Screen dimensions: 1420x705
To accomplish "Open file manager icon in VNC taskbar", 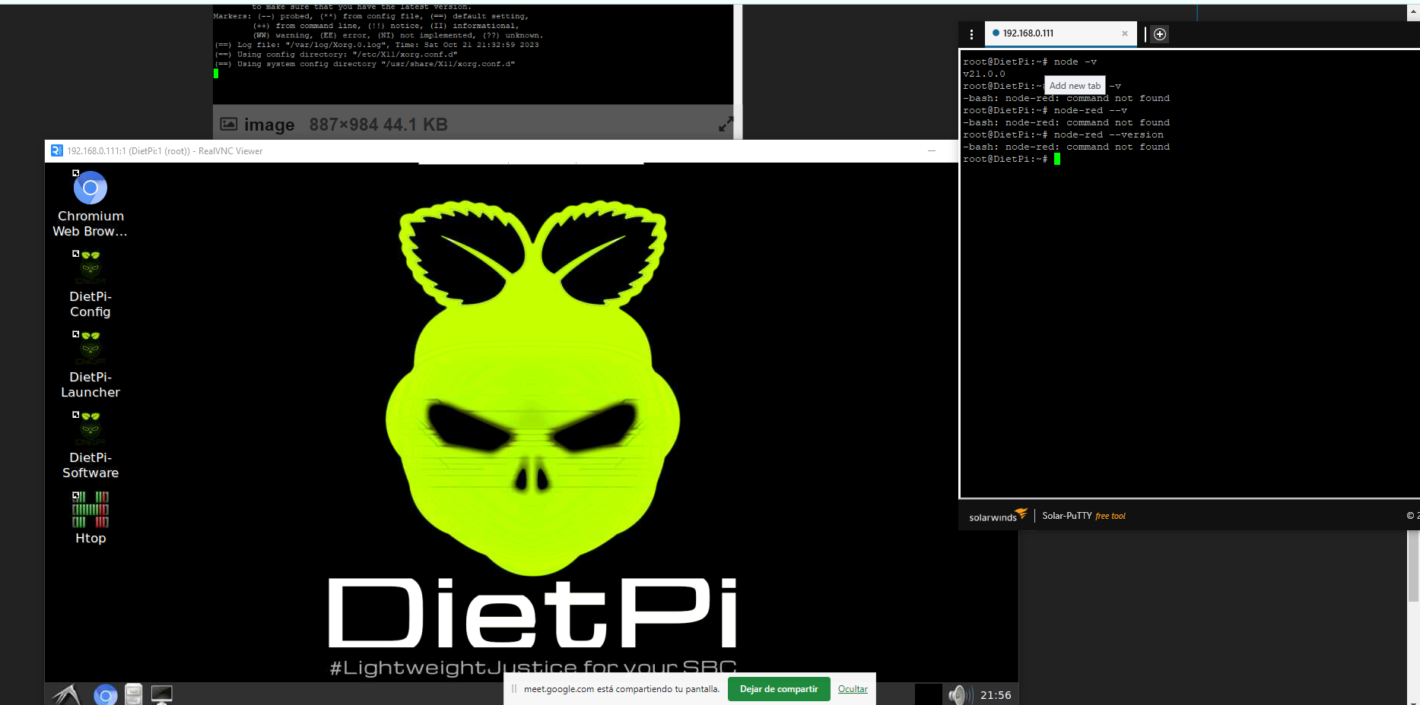I will (x=134, y=694).
